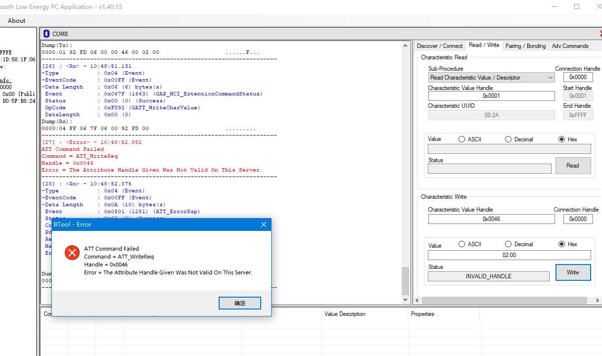Image resolution: width=602 pixels, height=356 pixels.
Task: Click the Start Handle 0x0001 field
Action: point(578,96)
